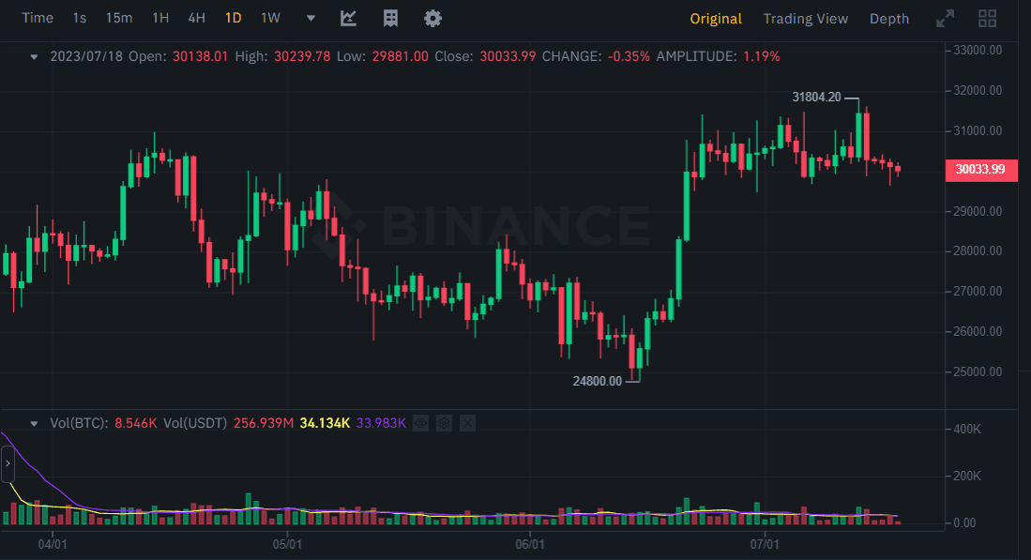Select the 1W interval
1031x560 pixels.
coord(270,19)
